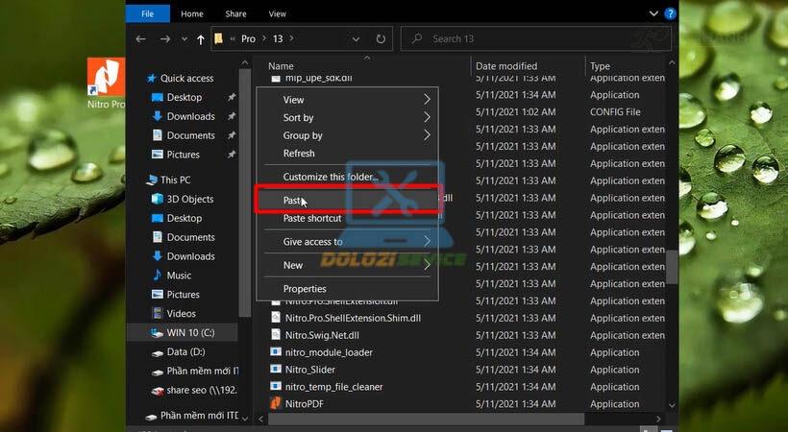Open the File ribbon tab

point(147,14)
